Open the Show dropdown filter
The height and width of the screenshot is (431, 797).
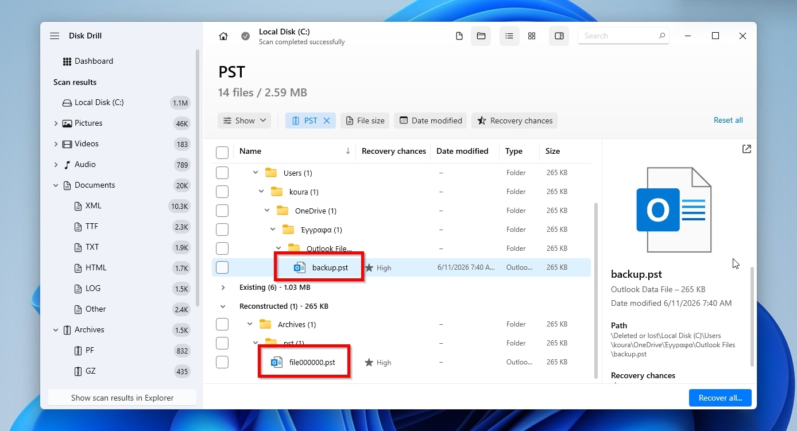click(244, 121)
